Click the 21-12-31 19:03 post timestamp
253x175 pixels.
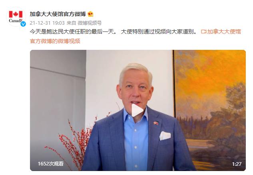[x=47, y=23]
